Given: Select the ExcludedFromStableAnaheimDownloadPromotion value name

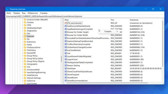Looking at the screenshot, I should pos(88,38).
